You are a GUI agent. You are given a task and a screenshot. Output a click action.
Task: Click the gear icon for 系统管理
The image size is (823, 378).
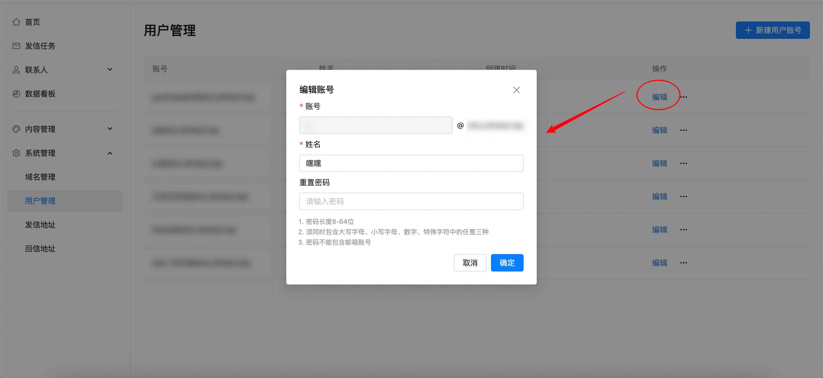click(x=16, y=153)
